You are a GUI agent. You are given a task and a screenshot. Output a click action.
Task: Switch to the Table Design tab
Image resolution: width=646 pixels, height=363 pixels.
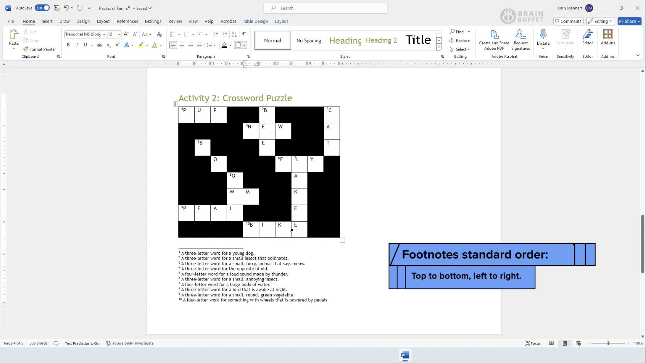pyautogui.click(x=255, y=21)
